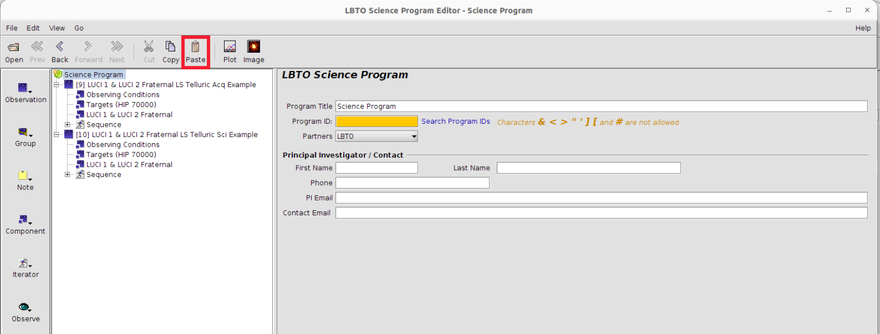Open the Help menu
880x334 pixels.
pos(862,28)
